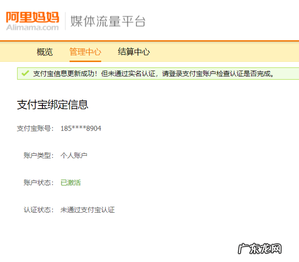
Task: Click the 媒体流量平台 title text
Action: point(108,21)
